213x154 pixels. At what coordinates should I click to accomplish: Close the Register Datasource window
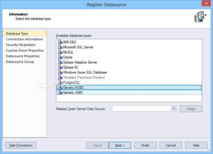point(206,3)
